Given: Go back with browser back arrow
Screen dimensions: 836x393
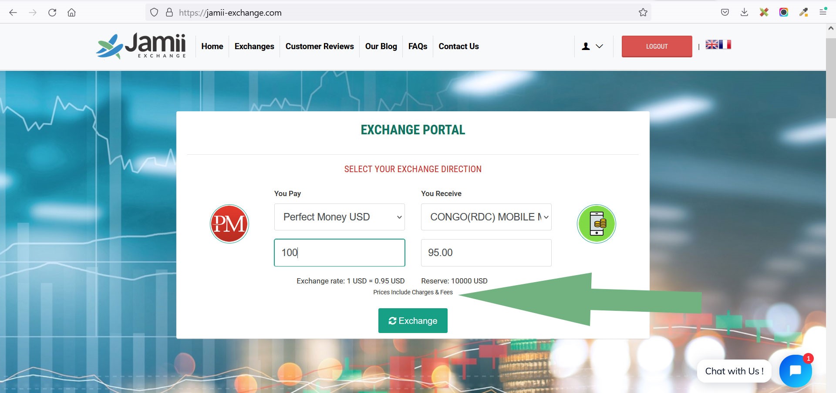Looking at the screenshot, I should coord(13,13).
